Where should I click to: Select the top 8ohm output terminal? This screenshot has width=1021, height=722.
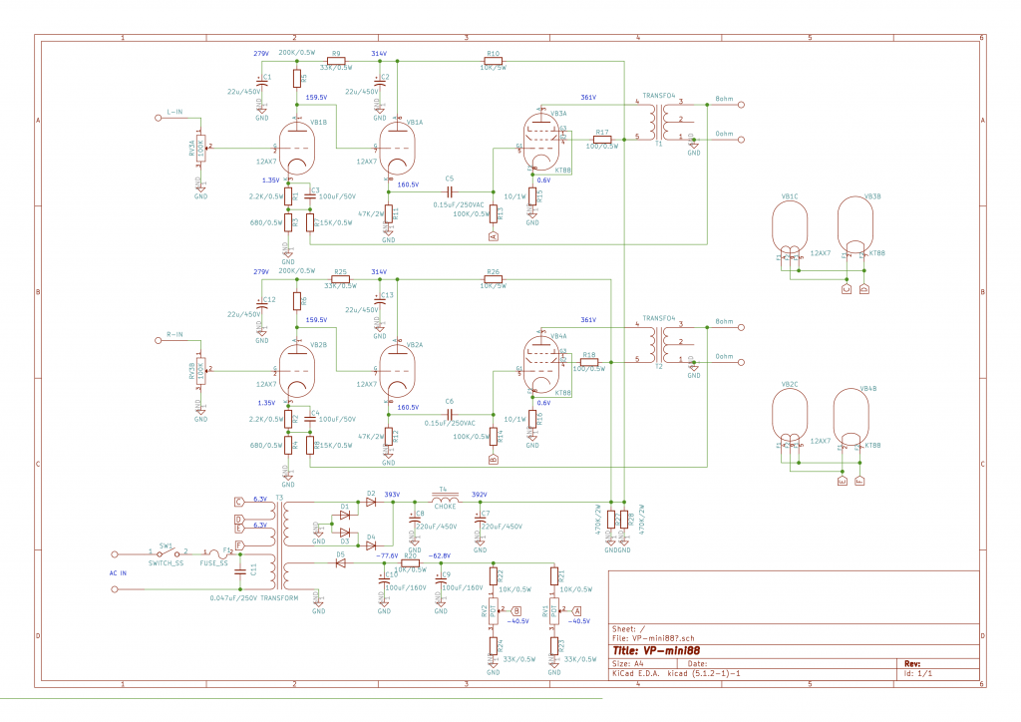pyautogui.click(x=740, y=105)
